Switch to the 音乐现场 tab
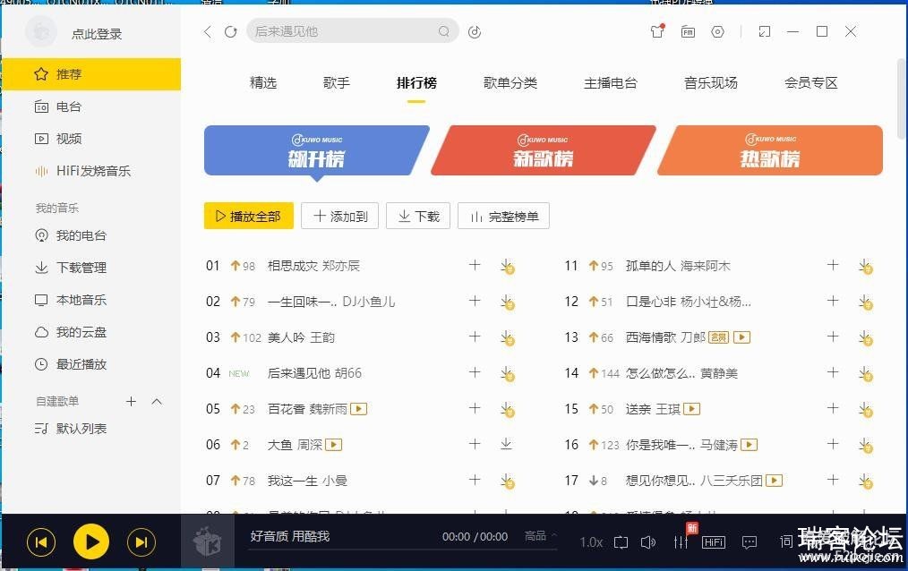This screenshot has height=571, width=908. (x=710, y=82)
